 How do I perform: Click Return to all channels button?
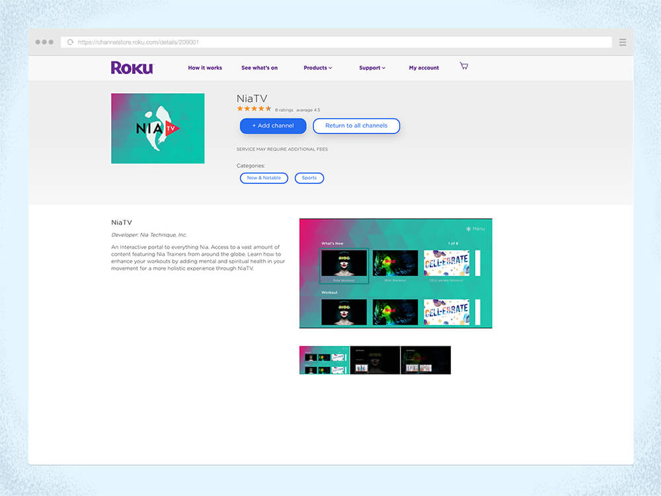356,126
